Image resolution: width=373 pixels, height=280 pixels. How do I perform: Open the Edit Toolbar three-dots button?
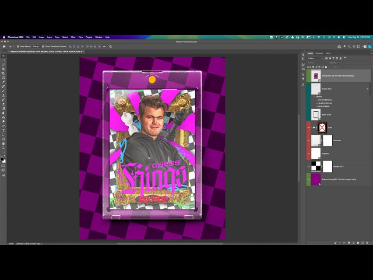click(x=3, y=152)
